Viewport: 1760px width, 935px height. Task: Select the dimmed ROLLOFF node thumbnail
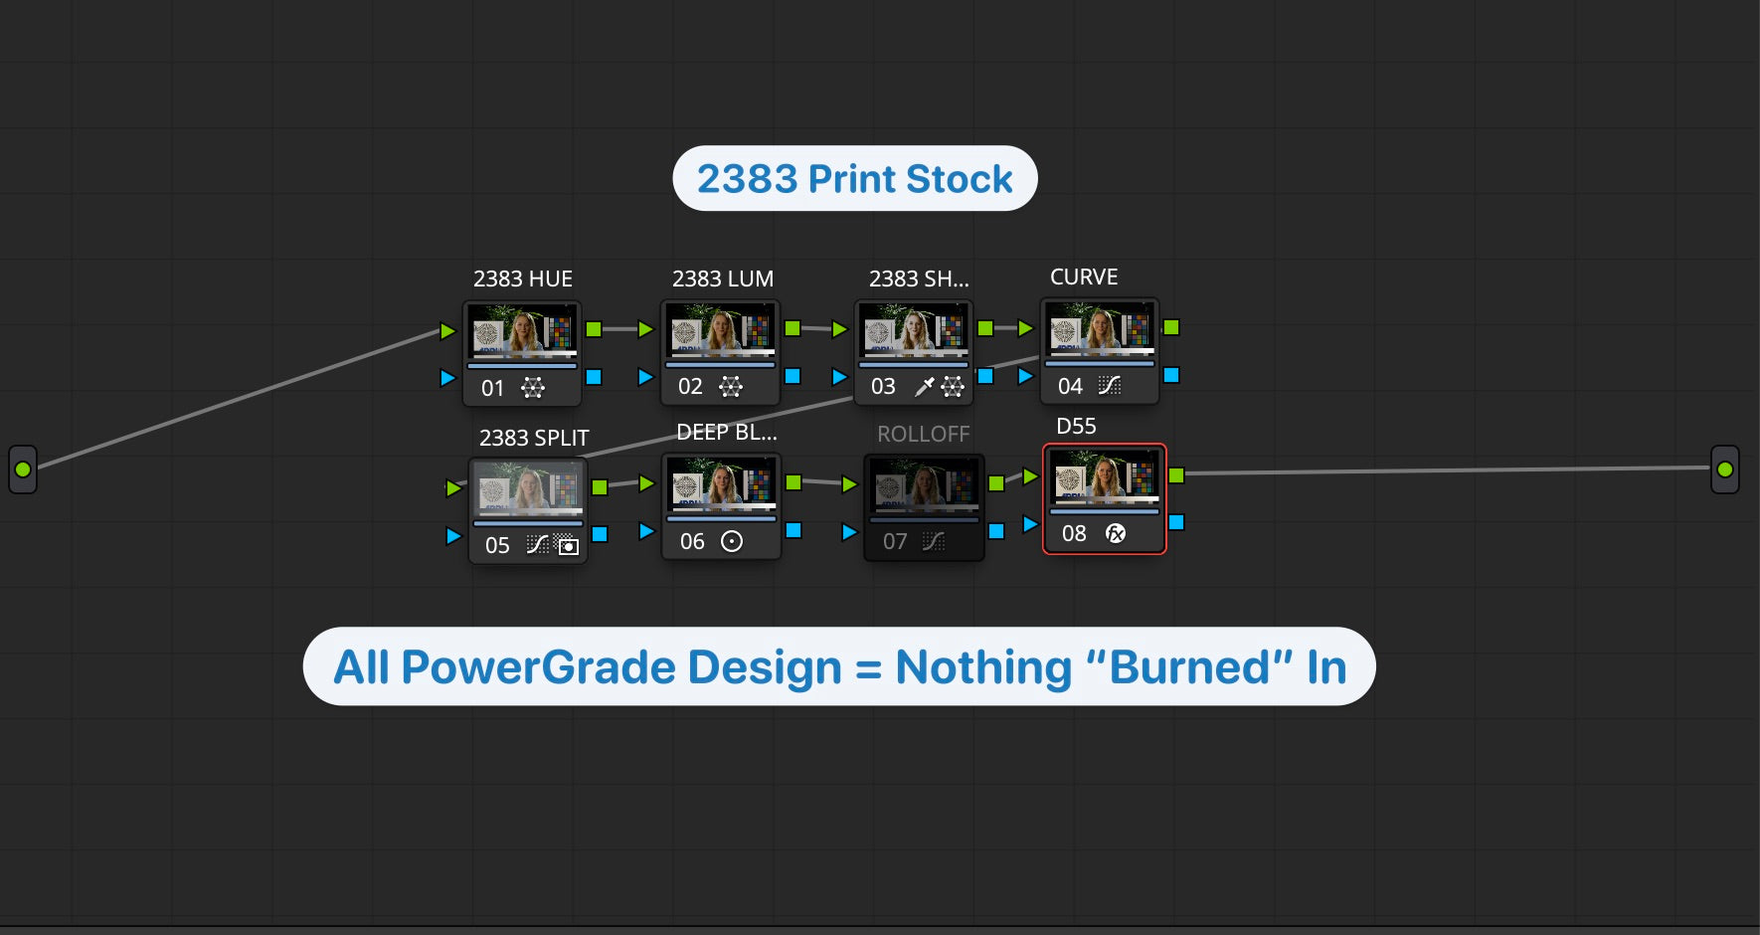tap(924, 486)
